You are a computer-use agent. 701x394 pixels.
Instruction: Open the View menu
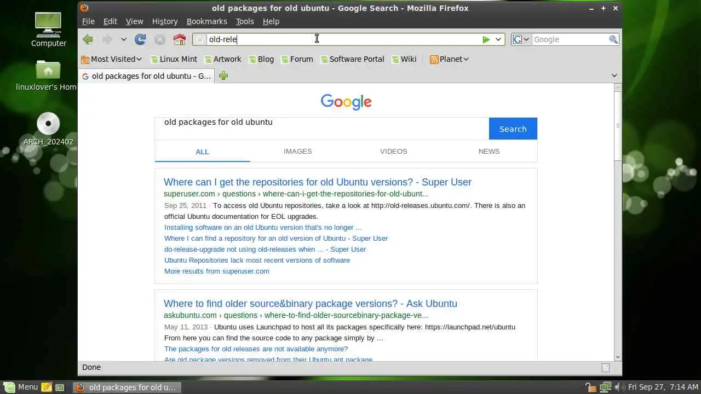point(134,21)
